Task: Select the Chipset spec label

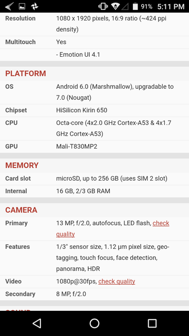Action: coord(16,110)
